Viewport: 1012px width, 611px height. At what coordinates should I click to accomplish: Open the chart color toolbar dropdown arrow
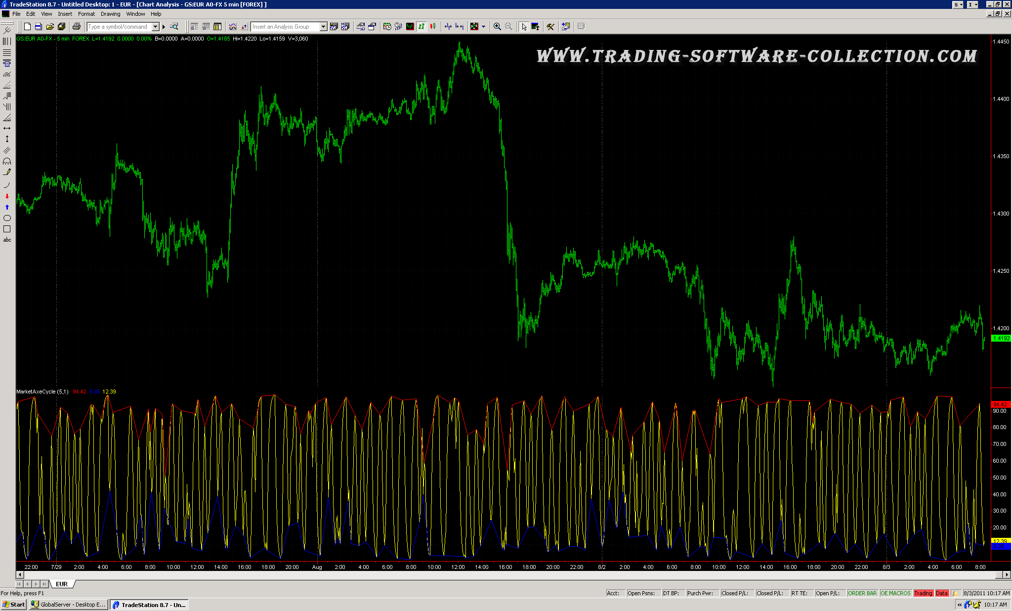[484, 27]
